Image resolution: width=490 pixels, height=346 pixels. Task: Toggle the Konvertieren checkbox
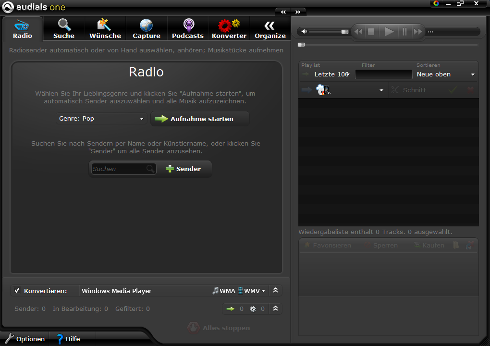point(17,291)
